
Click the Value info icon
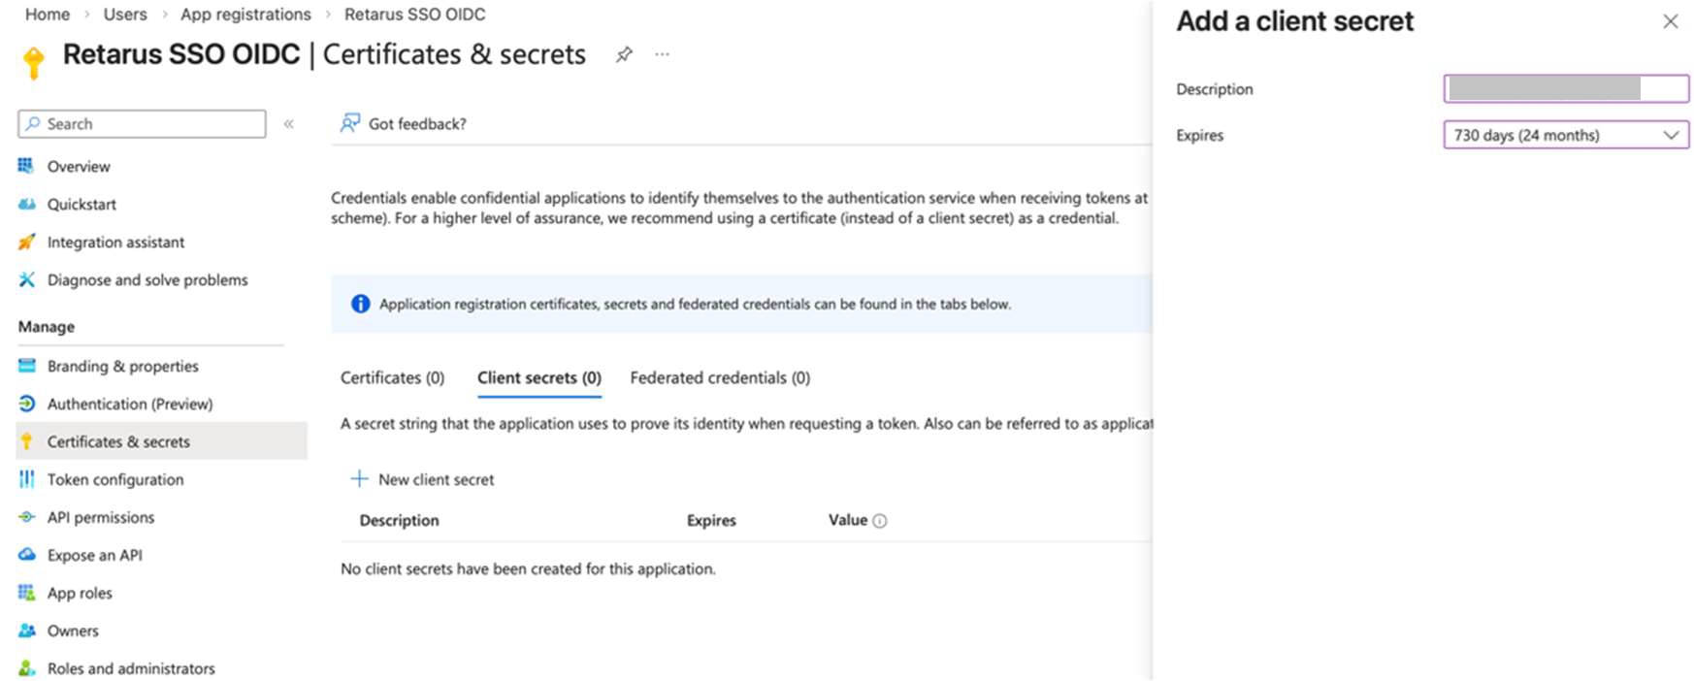point(880,521)
